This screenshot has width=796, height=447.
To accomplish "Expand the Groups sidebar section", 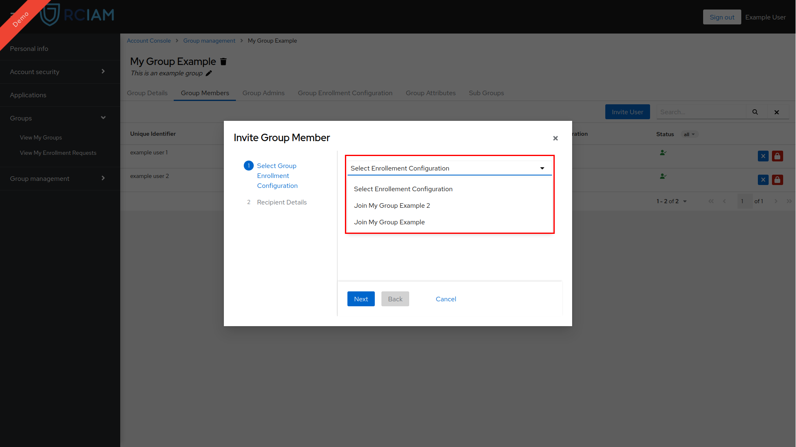I will [x=103, y=118].
